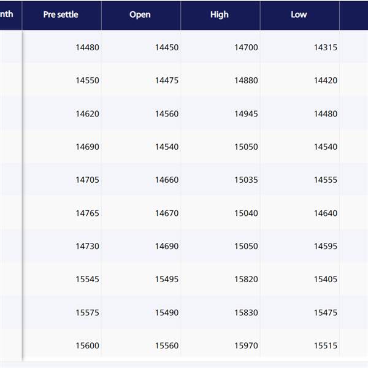Click High cell 14880
This screenshot has width=368, height=368.
[x=246, y=80]
